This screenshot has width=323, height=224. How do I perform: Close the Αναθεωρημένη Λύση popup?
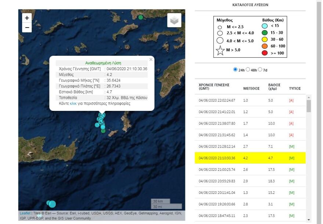[x=151, y=59]
